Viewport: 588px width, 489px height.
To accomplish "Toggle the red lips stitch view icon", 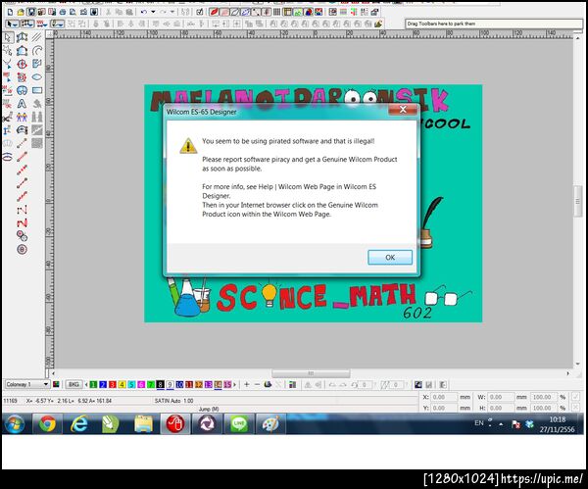I will click(214, 12).
